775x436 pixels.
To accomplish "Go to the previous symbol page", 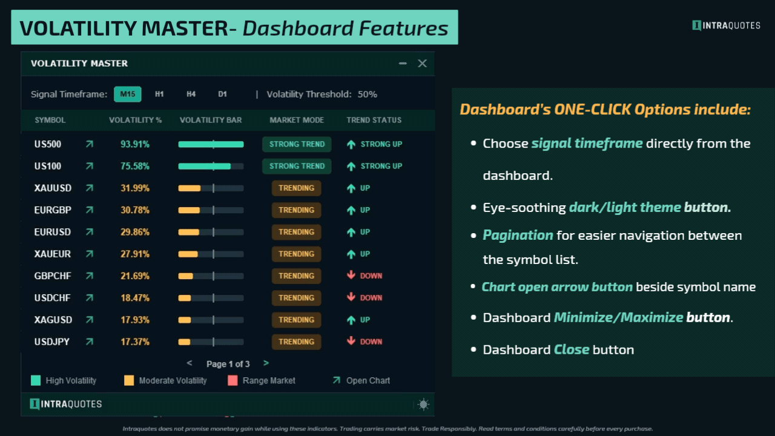I will (x=190, y=363).
